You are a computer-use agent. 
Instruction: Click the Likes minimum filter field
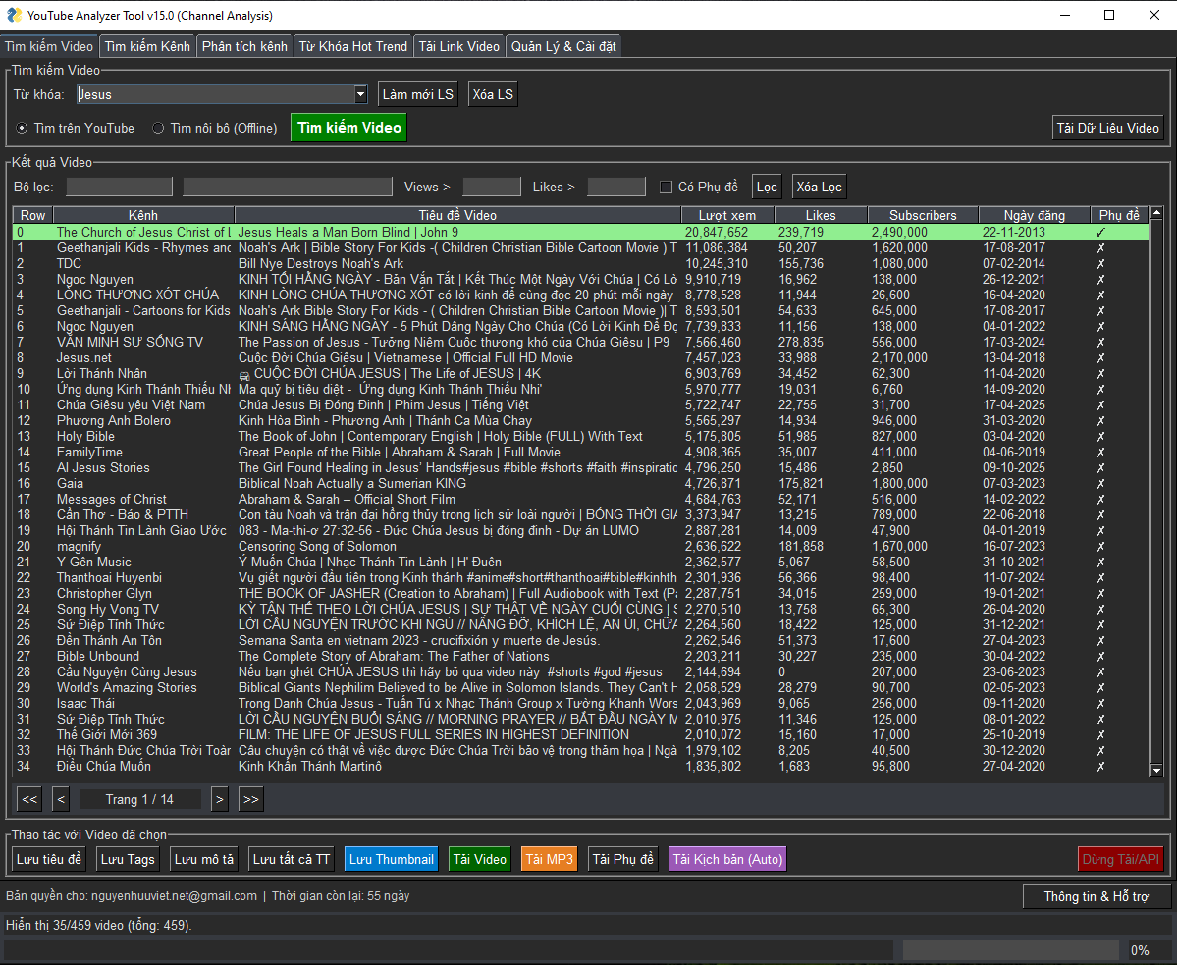(616, 187)
